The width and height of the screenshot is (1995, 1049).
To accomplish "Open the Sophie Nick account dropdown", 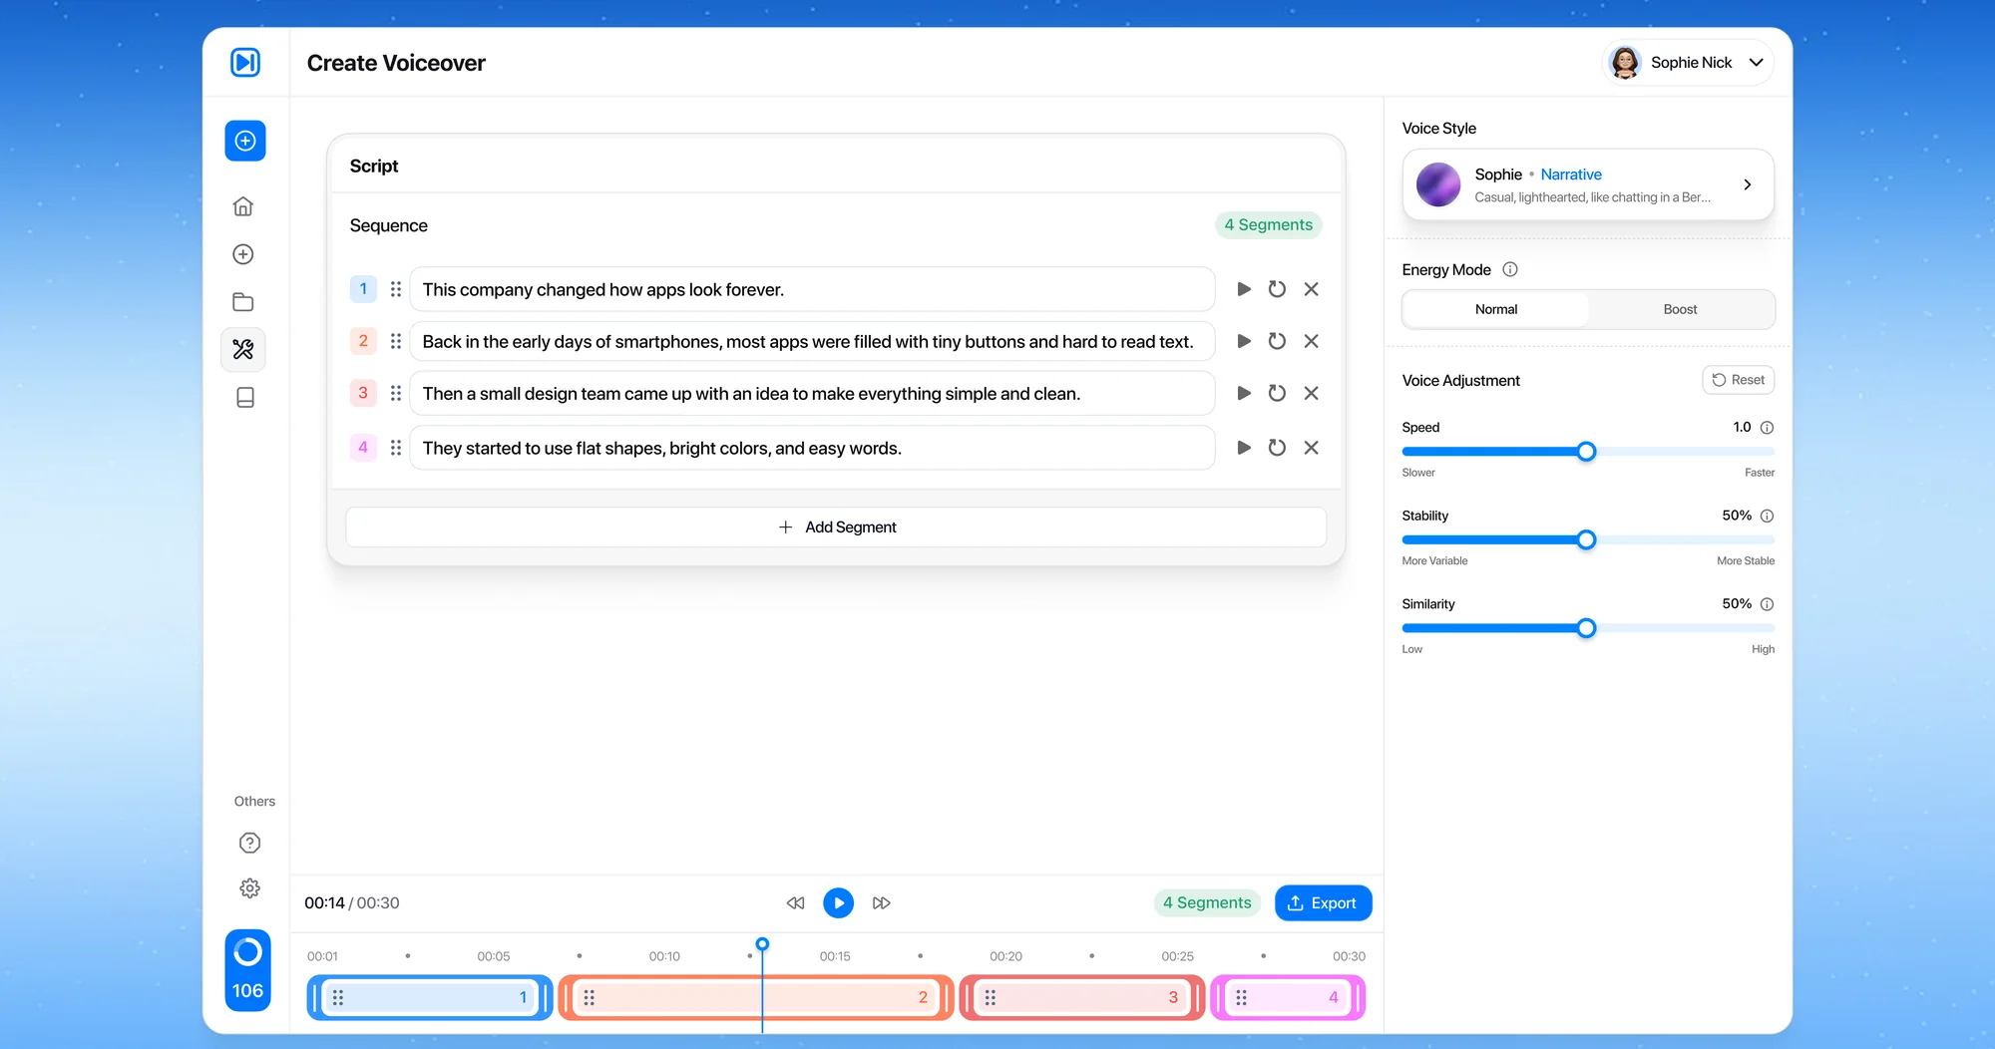I will click(x=1688, y=63).
